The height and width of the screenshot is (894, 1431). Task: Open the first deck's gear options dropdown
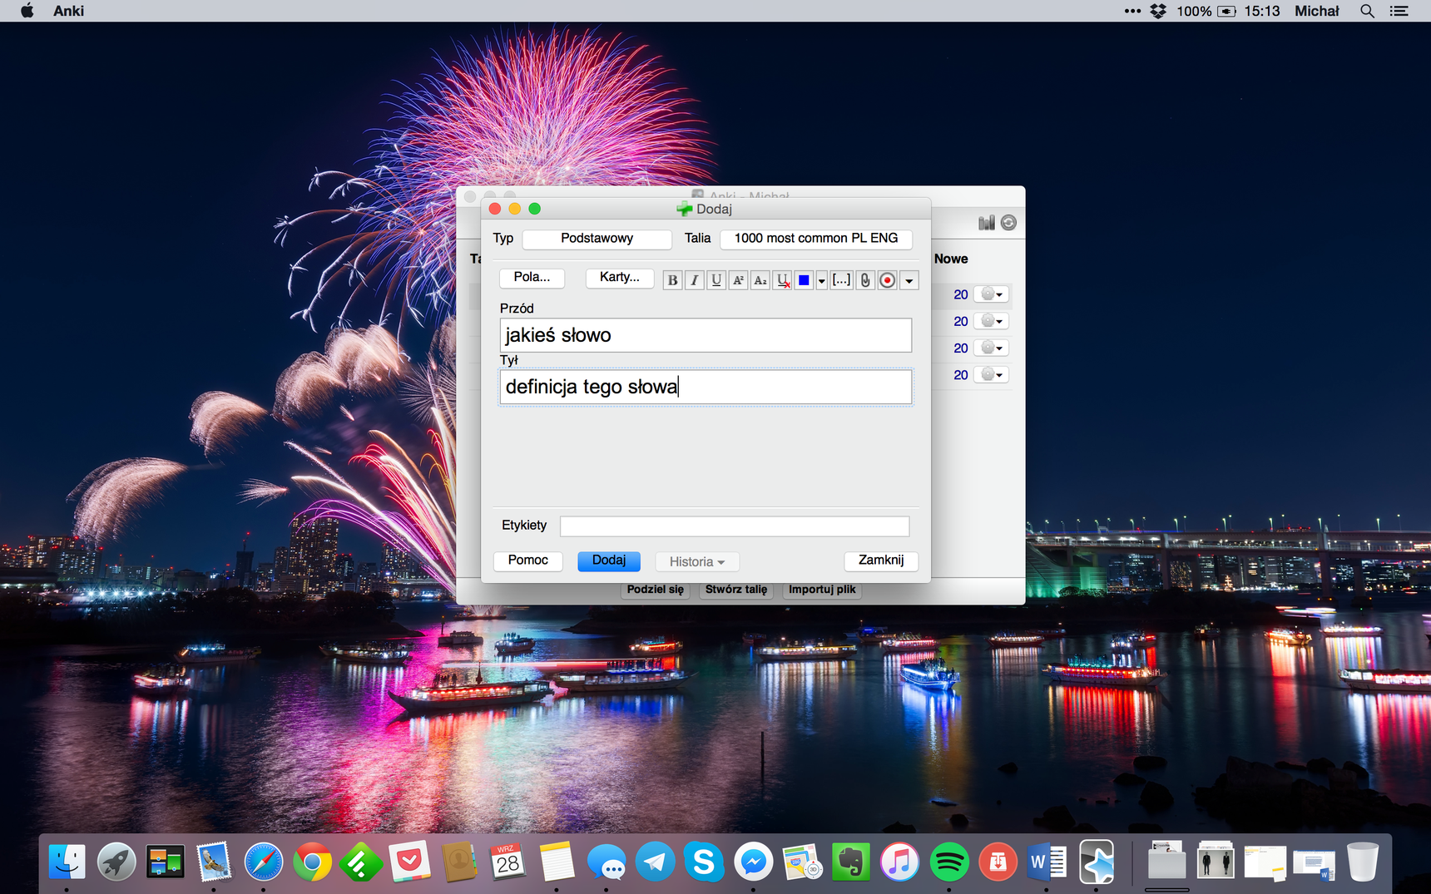pyautogui.click(x=992, y=294)
